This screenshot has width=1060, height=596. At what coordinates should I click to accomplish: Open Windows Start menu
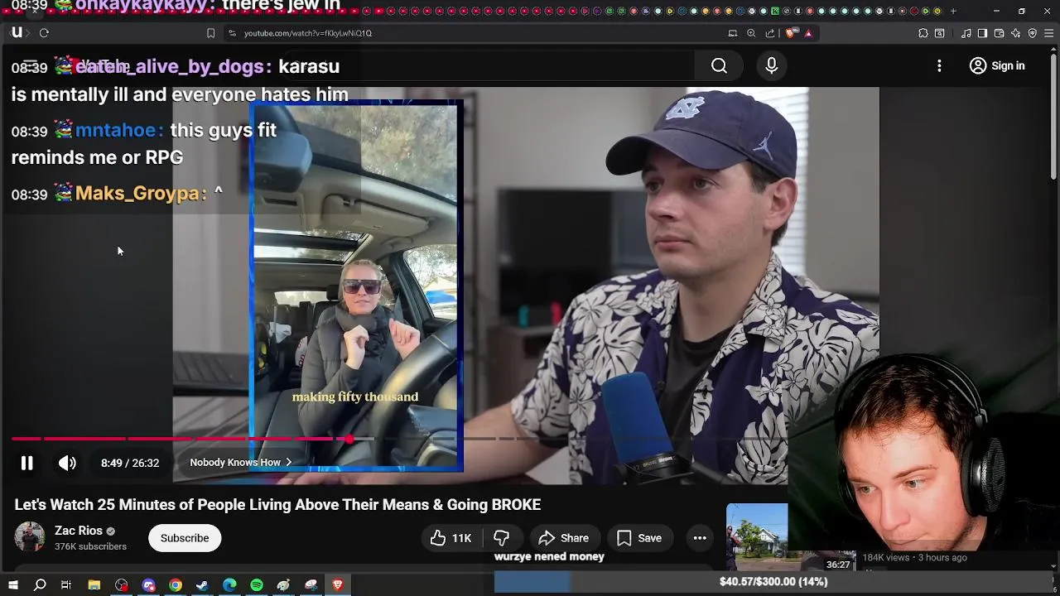click(13, 585)
